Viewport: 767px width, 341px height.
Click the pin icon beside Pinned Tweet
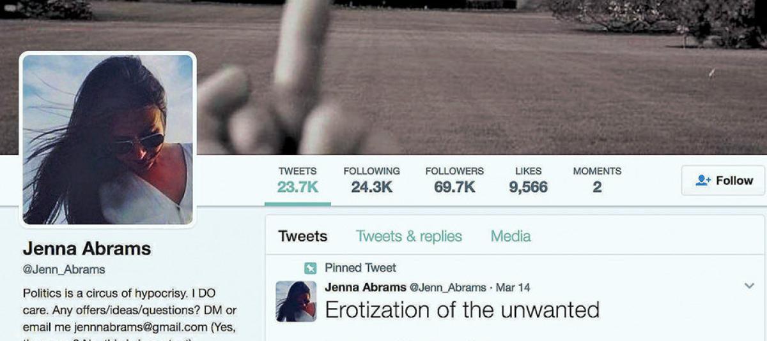[x=311, y=268]
